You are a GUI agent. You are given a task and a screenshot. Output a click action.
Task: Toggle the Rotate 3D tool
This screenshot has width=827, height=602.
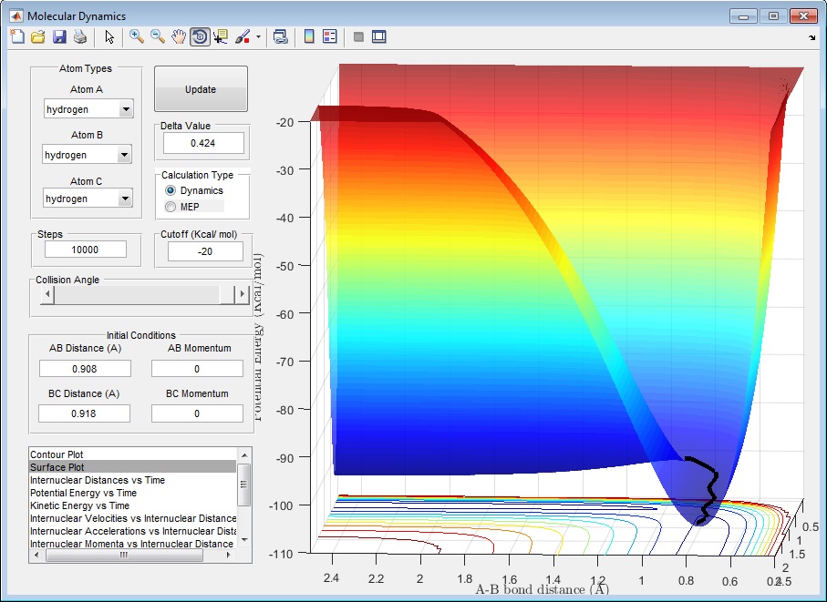[x=200, y=37]
